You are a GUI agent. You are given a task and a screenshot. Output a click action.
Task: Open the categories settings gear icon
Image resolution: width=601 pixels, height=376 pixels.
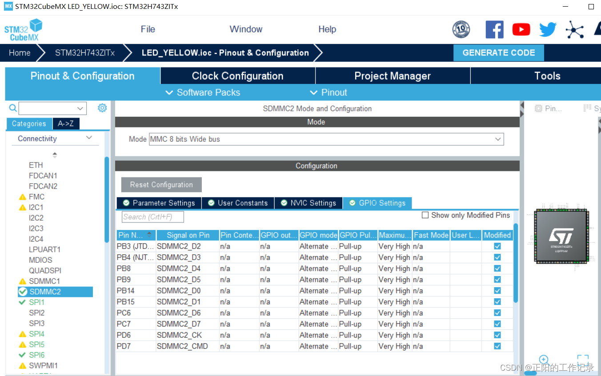coord(102,108)
